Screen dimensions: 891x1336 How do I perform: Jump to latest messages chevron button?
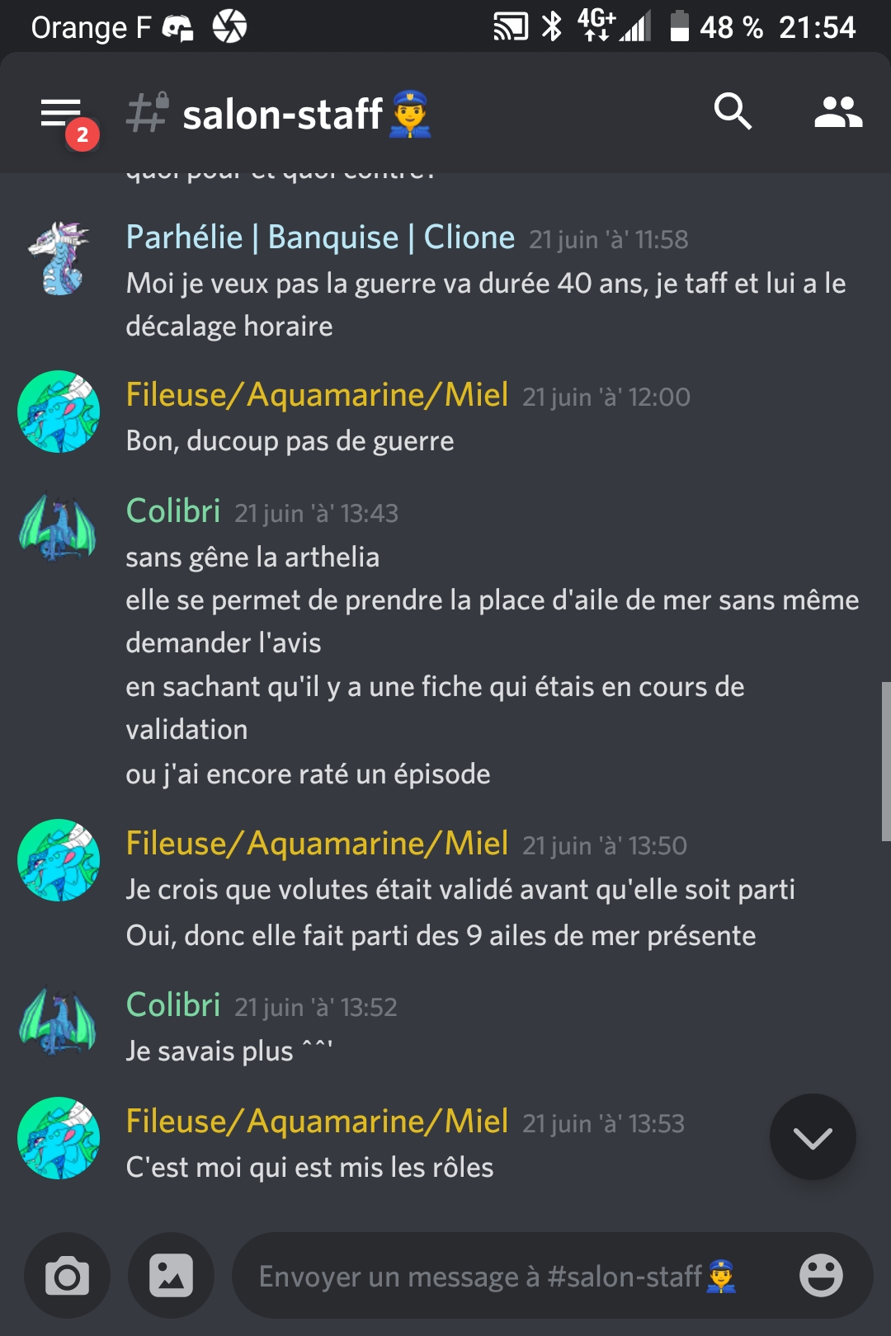point(813,1137)
